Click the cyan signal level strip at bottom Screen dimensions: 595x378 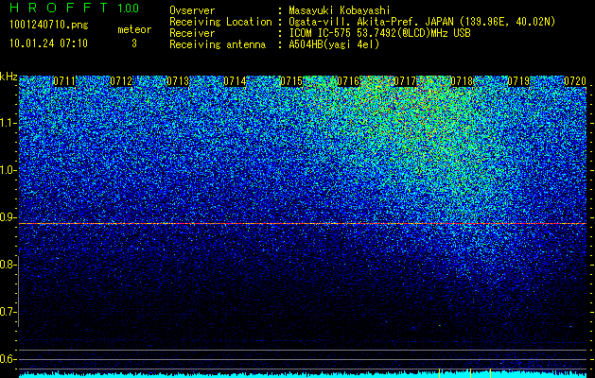[x=303, y=374]
